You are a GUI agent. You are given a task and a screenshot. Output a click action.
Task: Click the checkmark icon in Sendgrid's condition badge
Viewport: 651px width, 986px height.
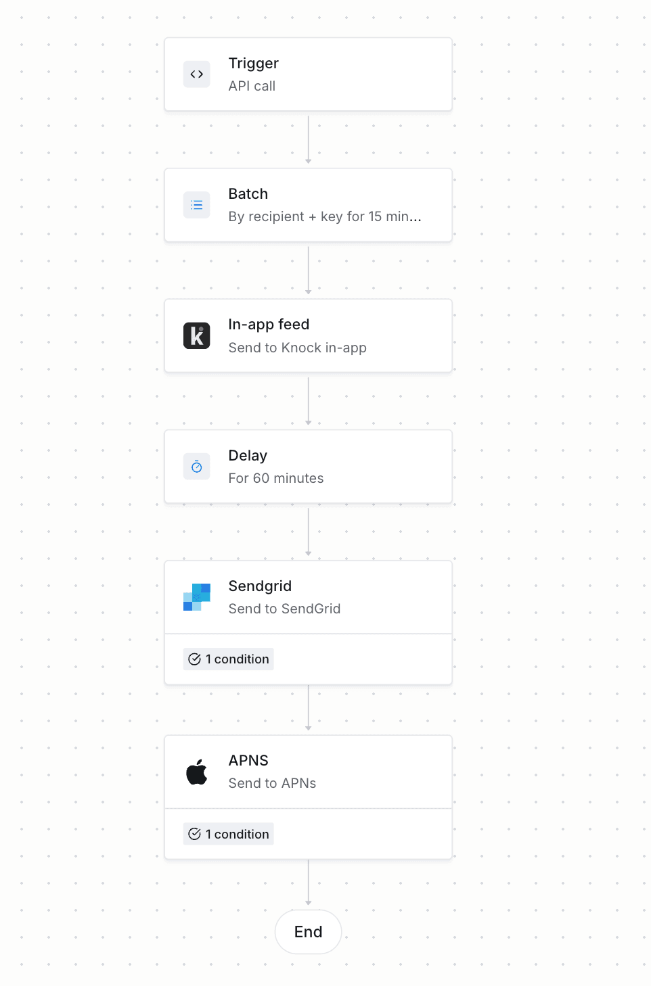(194, 659)
